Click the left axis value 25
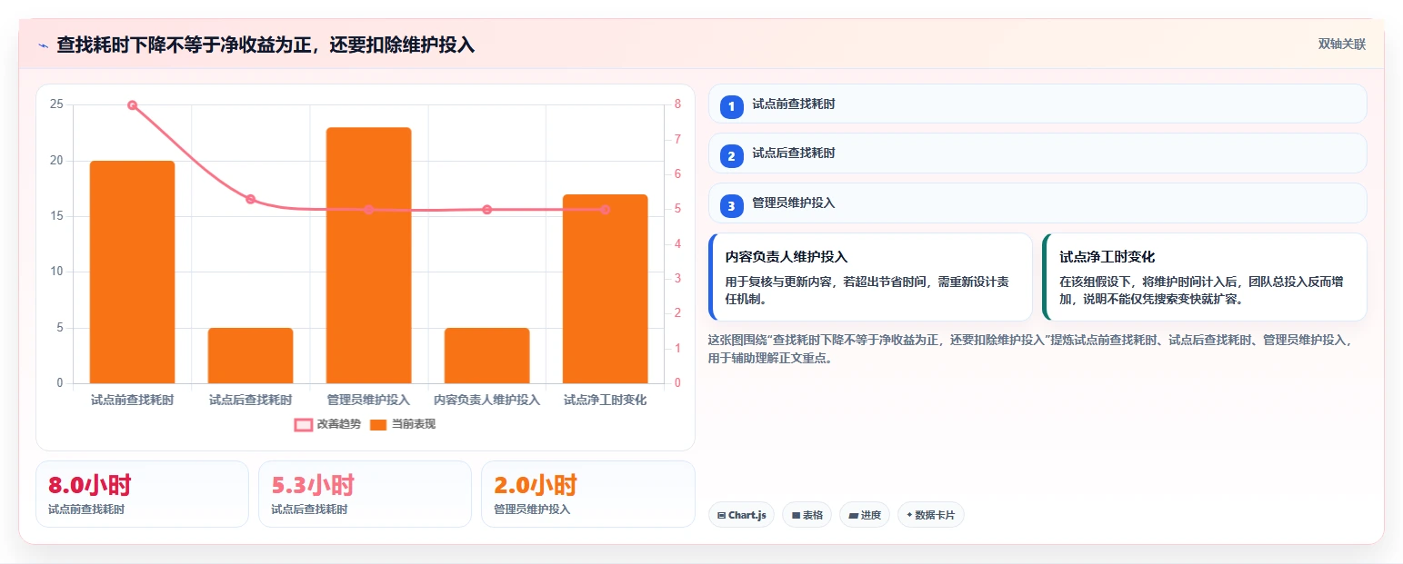 56,104
